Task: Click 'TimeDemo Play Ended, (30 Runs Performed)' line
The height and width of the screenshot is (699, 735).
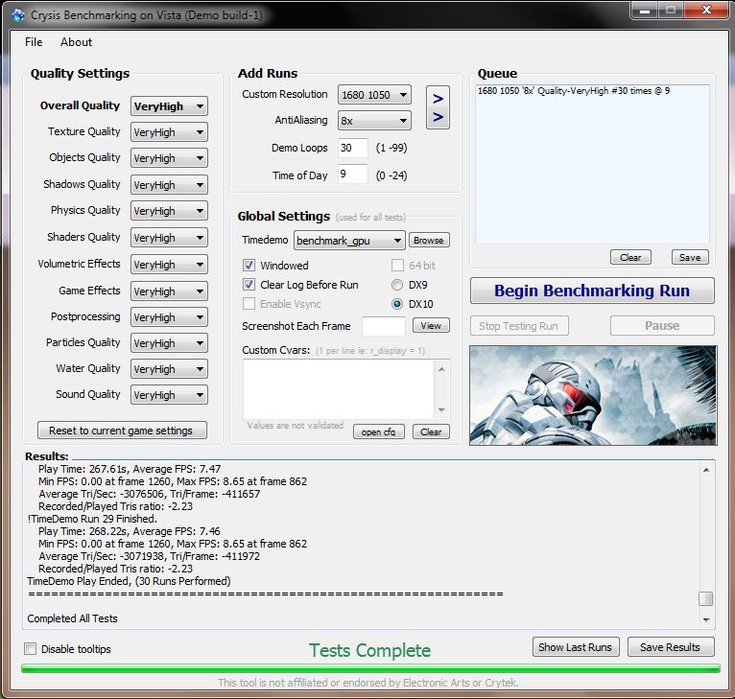Action: [129, 581]
